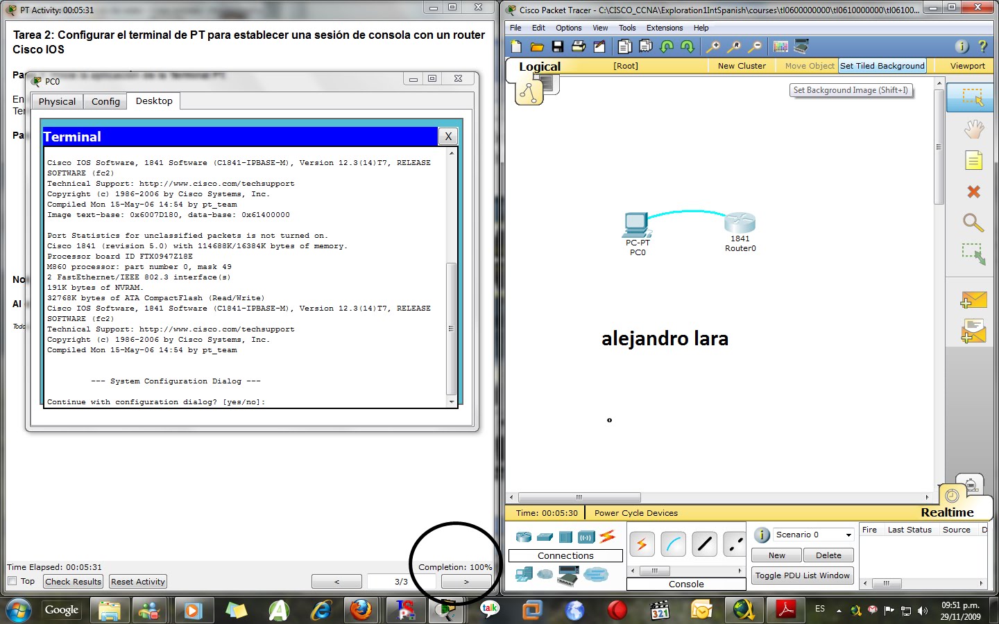Click the New Cluster button
999x624 pixels.
pyautogui.click(x=742, y=66)
